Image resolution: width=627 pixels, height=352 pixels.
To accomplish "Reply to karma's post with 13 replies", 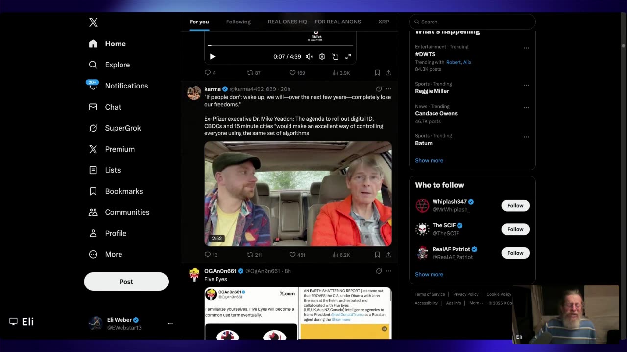I will click(211, 255).
